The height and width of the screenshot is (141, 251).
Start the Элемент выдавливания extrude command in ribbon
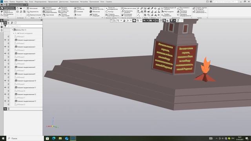click(x=49, y=8)
